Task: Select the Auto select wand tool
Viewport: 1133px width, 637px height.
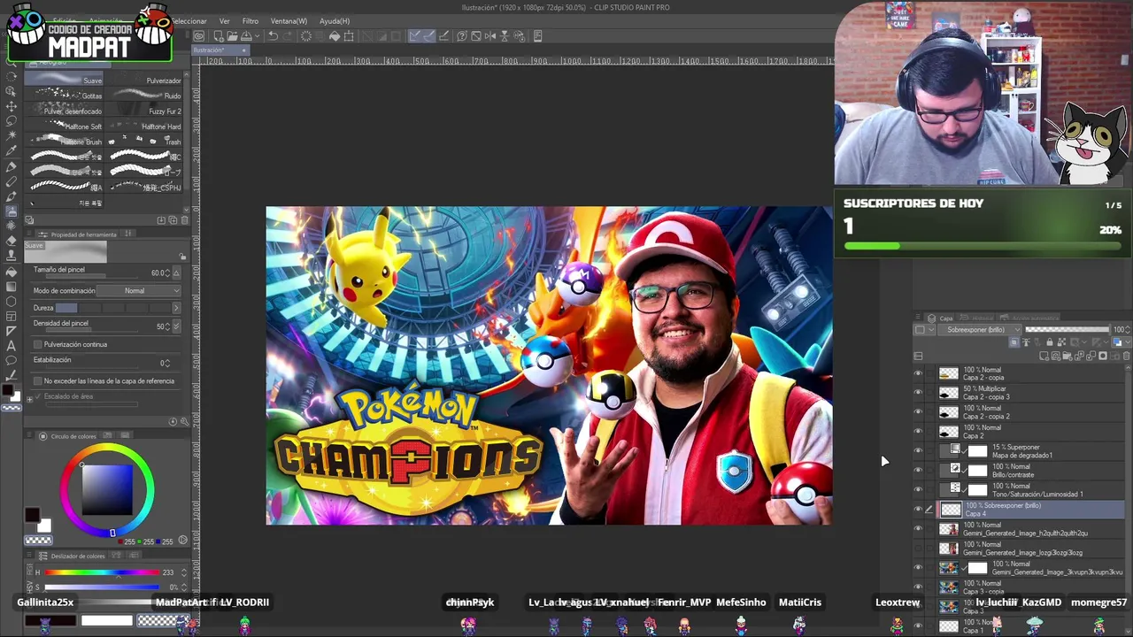Action: 12,136
